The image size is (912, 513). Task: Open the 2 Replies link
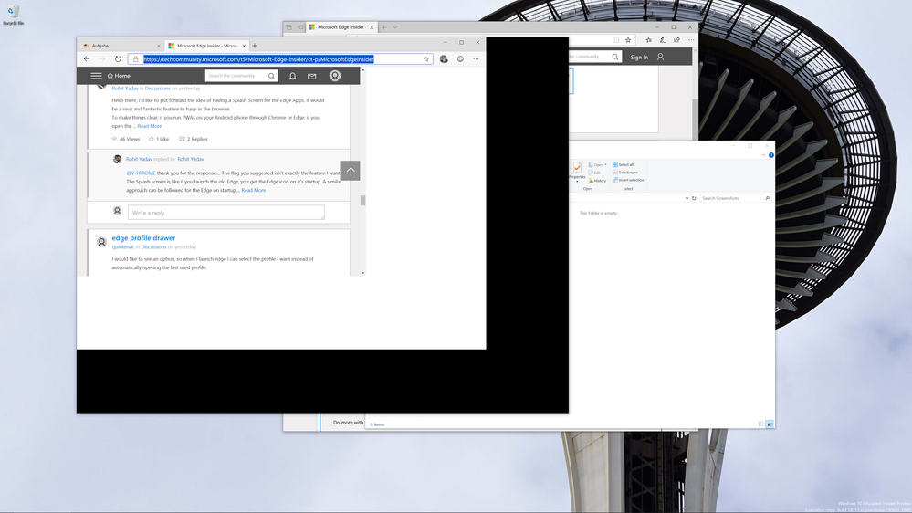click(x=194, y=139)
